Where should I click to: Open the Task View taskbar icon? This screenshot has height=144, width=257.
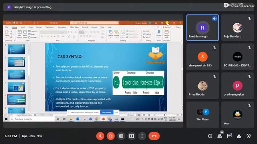[x=64, y=119]
